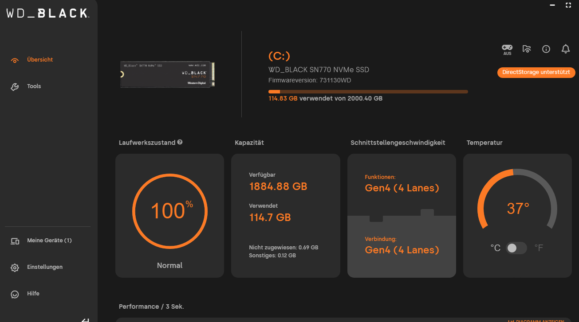Click the help icon beside Laufwerkszustand
579x322 pixels.
180,142
